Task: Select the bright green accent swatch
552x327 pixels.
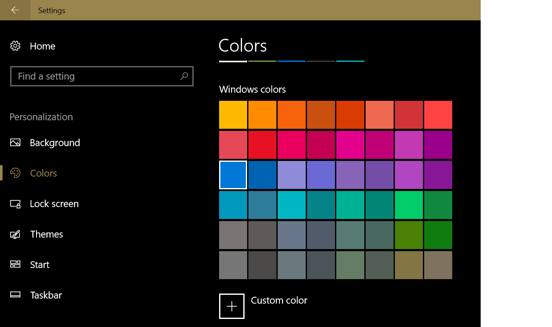Action: click(408, 205)
